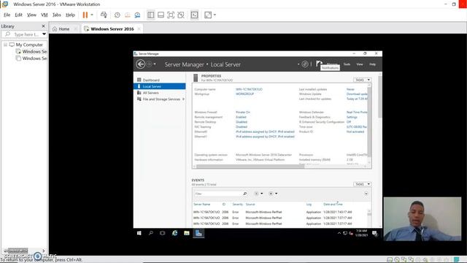
Task: Open Server Manager navigation history dropdown
Action: 155,64
